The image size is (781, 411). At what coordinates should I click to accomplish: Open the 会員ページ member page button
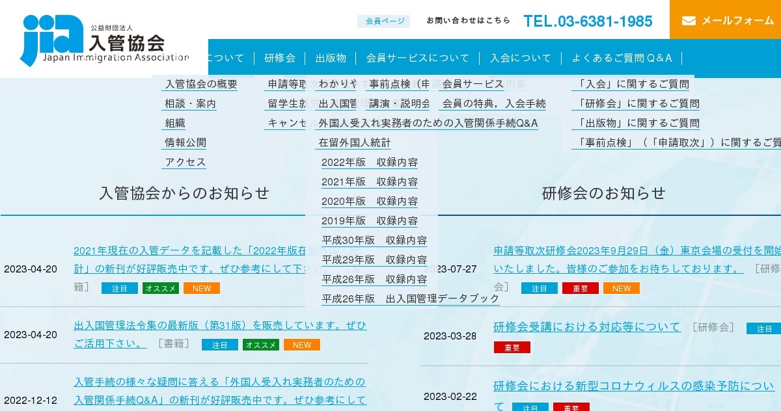point(383,20)
